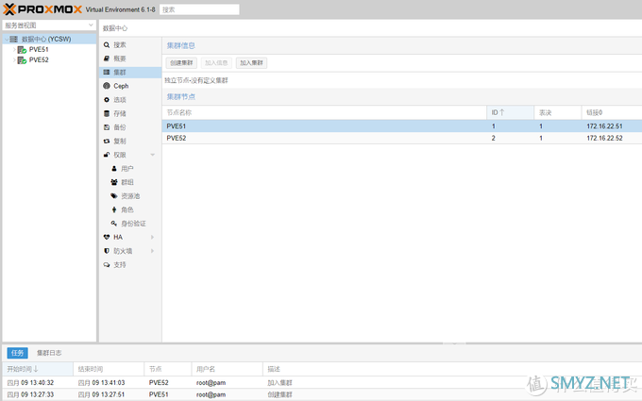Click the Ceph icon
This screenshot has width=642, height=401.
107,86
